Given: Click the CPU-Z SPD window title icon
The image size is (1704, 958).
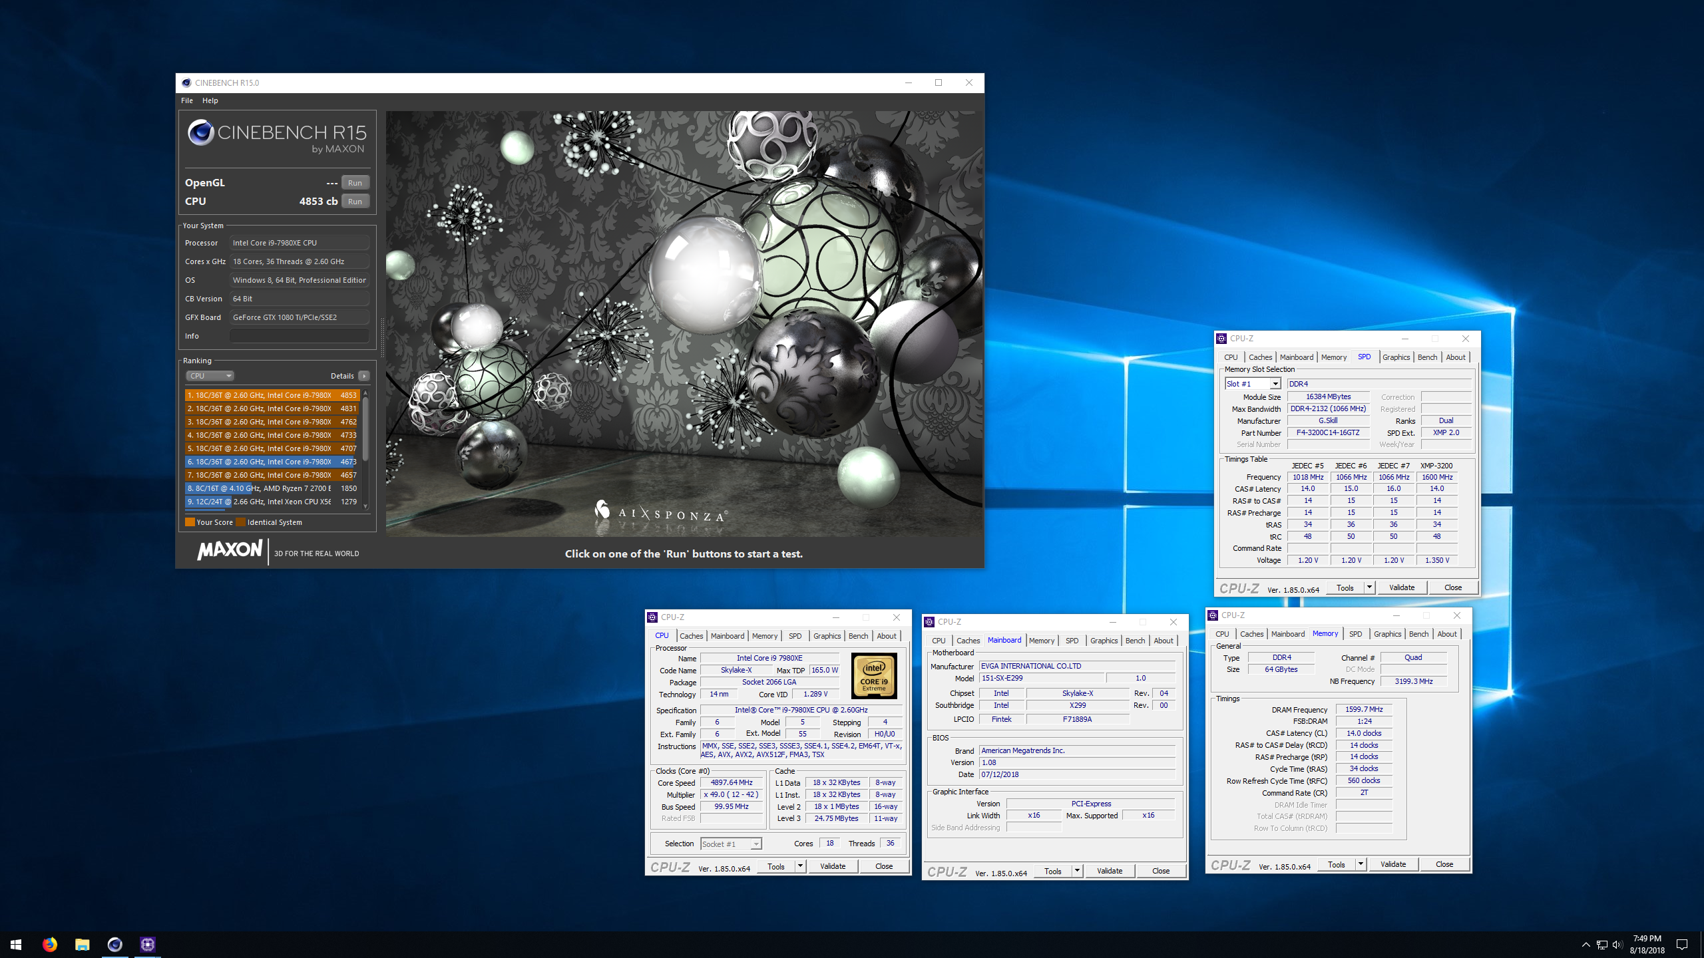Looking at the screenshot, I should pos(1221,339).
